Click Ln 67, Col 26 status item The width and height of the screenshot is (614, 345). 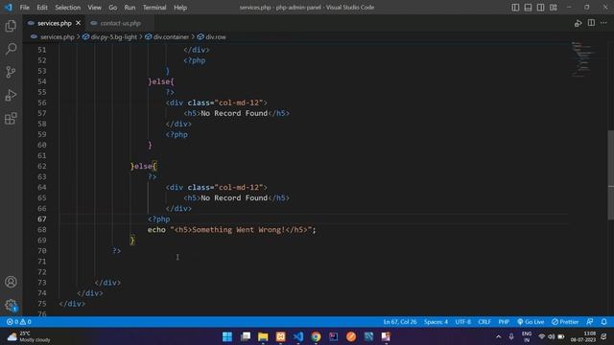pyautogui.click(x=400, y=322)
